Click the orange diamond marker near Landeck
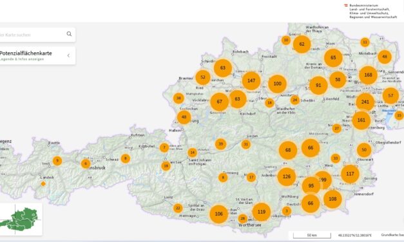 click(43, 184)
